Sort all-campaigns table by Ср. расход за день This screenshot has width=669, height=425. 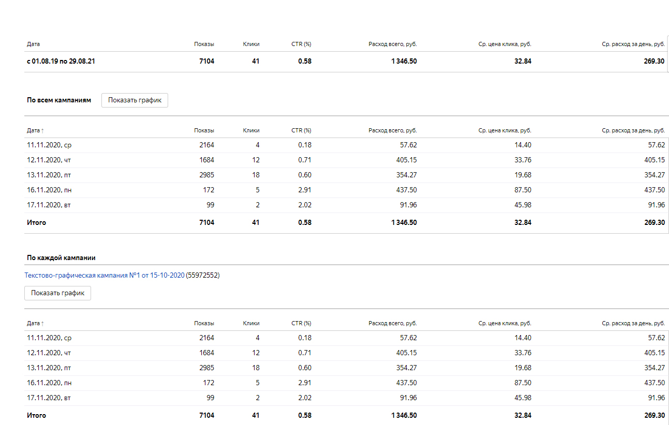click(x=633, y=131)
